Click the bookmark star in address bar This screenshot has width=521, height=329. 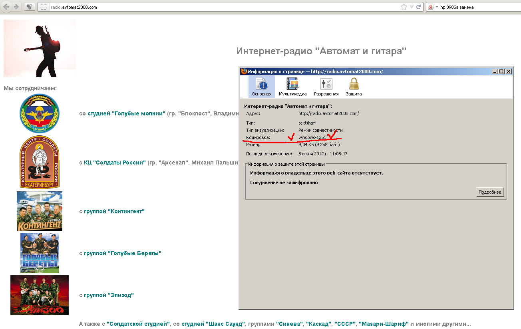(x=404, y=7)
